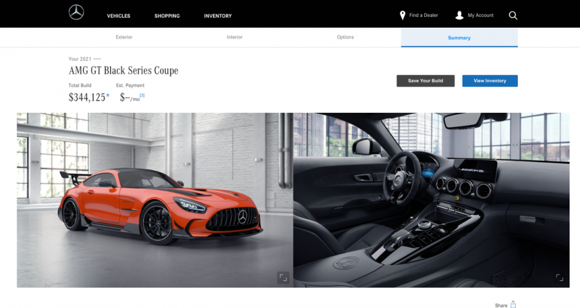Screen dimensions: 580x308
Task: Click the Save Your Build button
Action: [425, 81]
